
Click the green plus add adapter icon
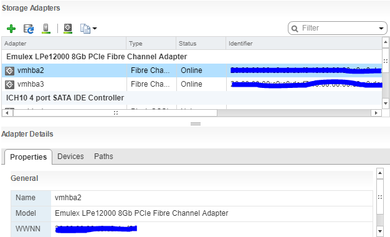pos(11,29)
